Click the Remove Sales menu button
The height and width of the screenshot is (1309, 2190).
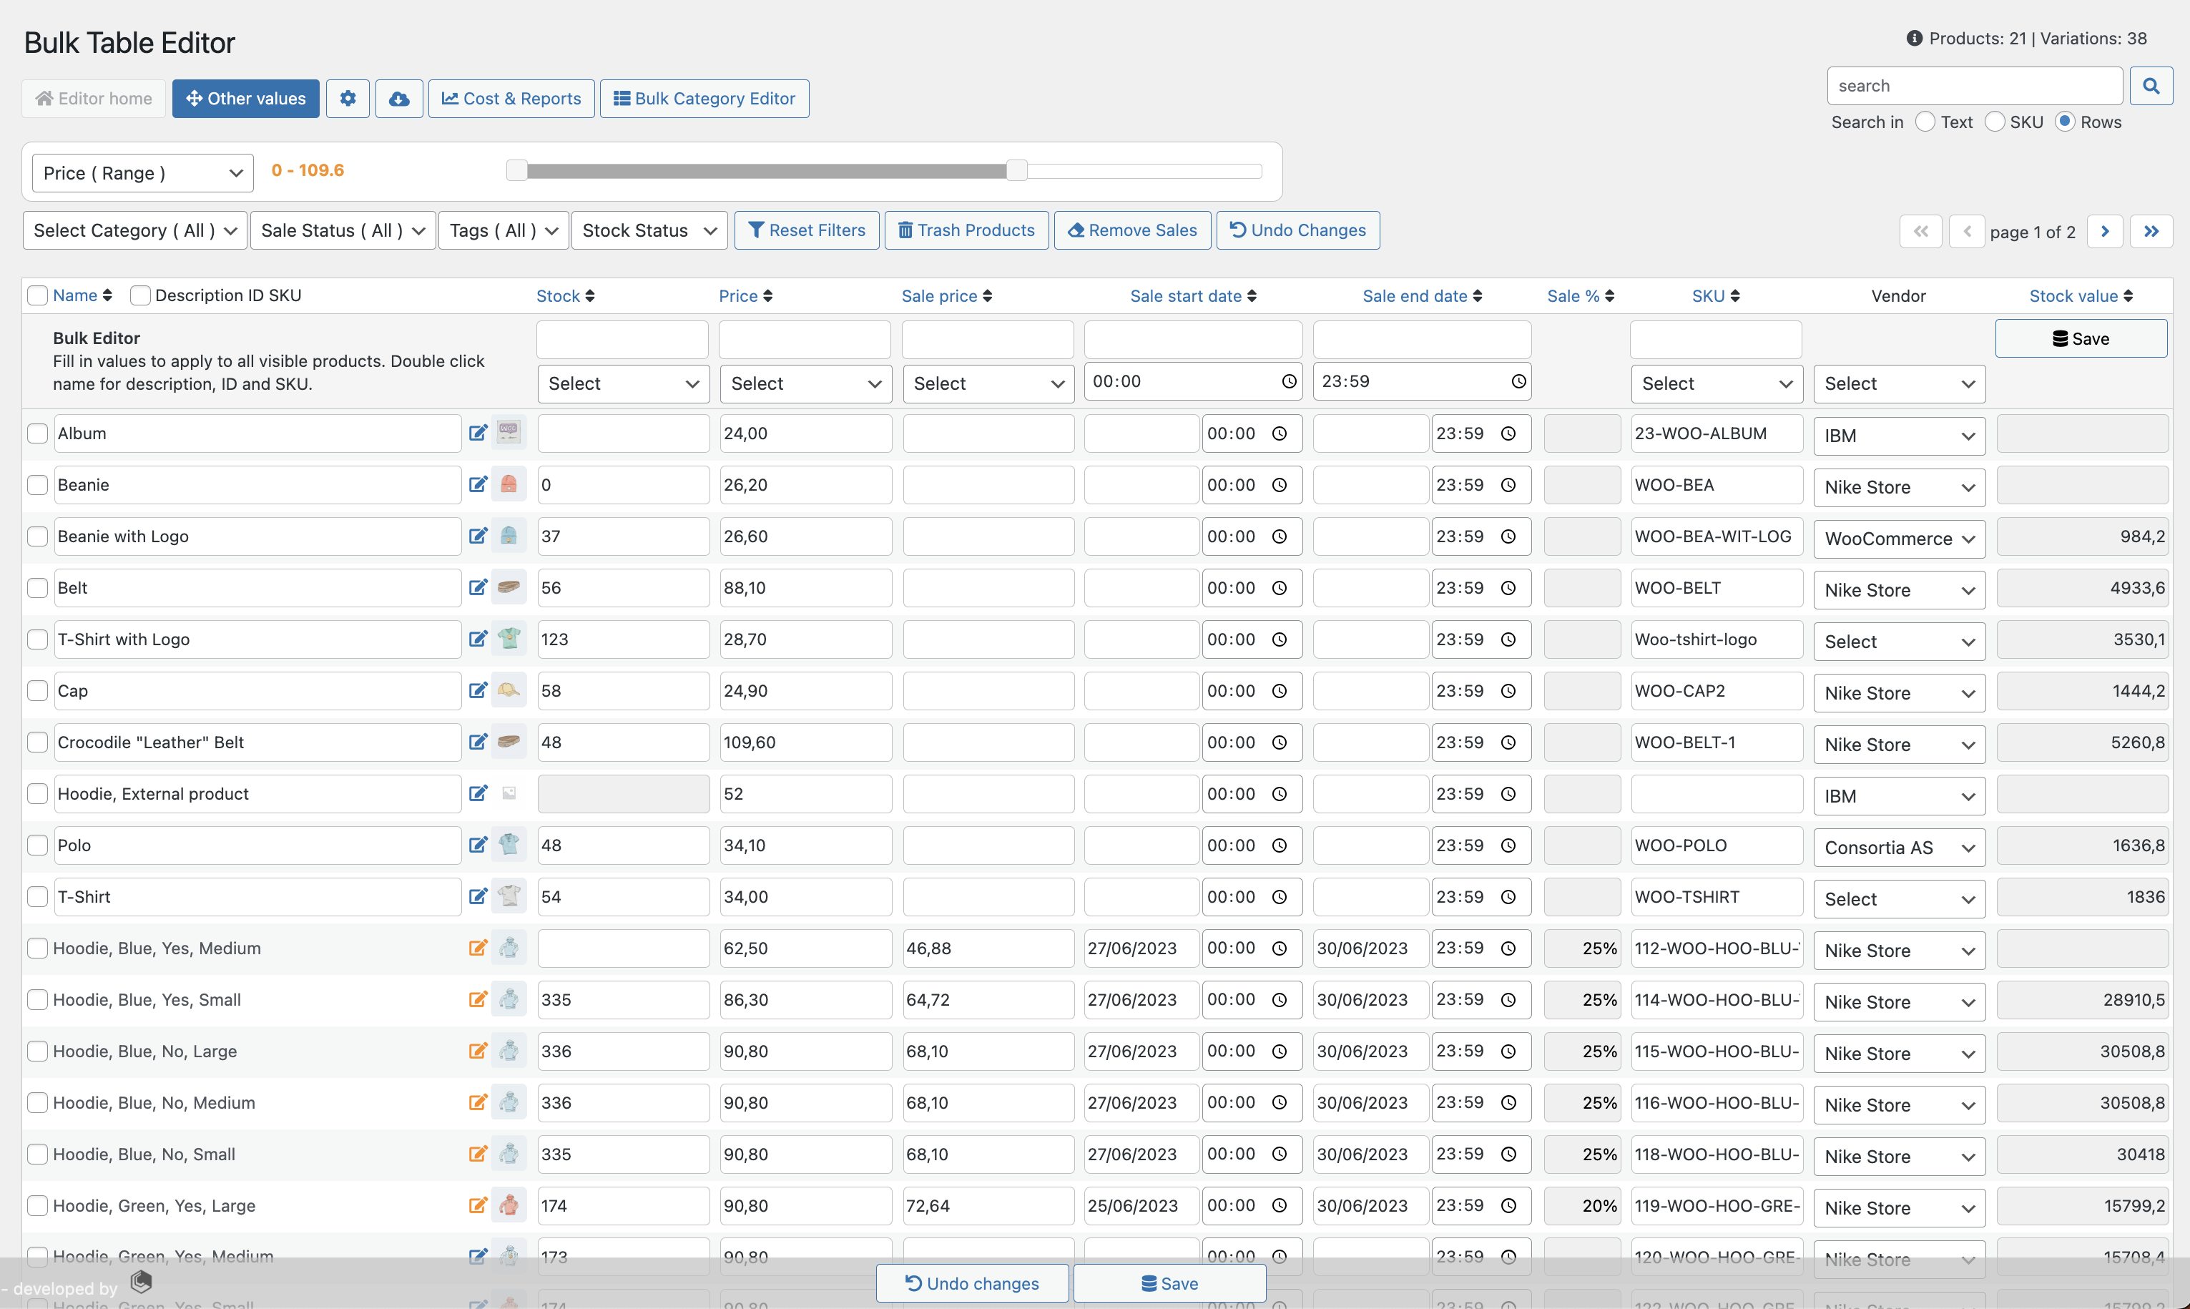[1132, 230]
